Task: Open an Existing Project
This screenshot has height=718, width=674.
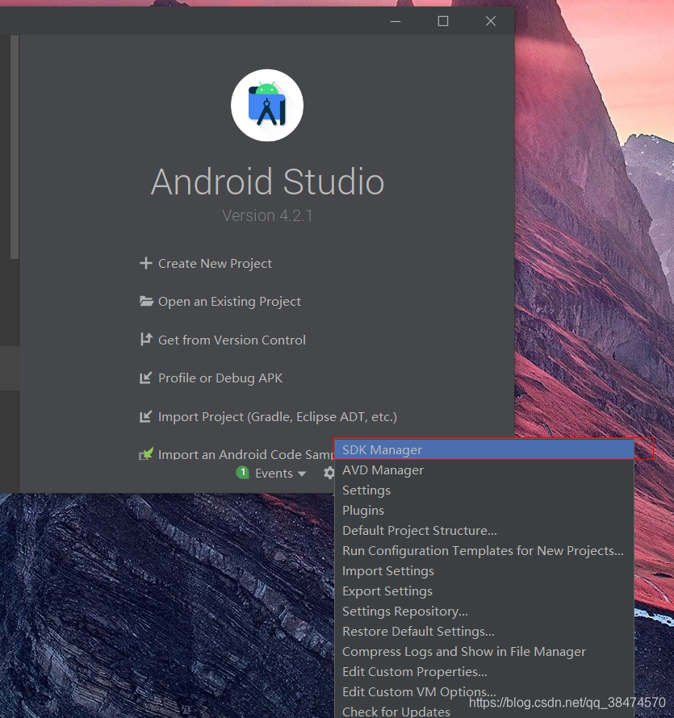Action: click(x=229, y=302)
